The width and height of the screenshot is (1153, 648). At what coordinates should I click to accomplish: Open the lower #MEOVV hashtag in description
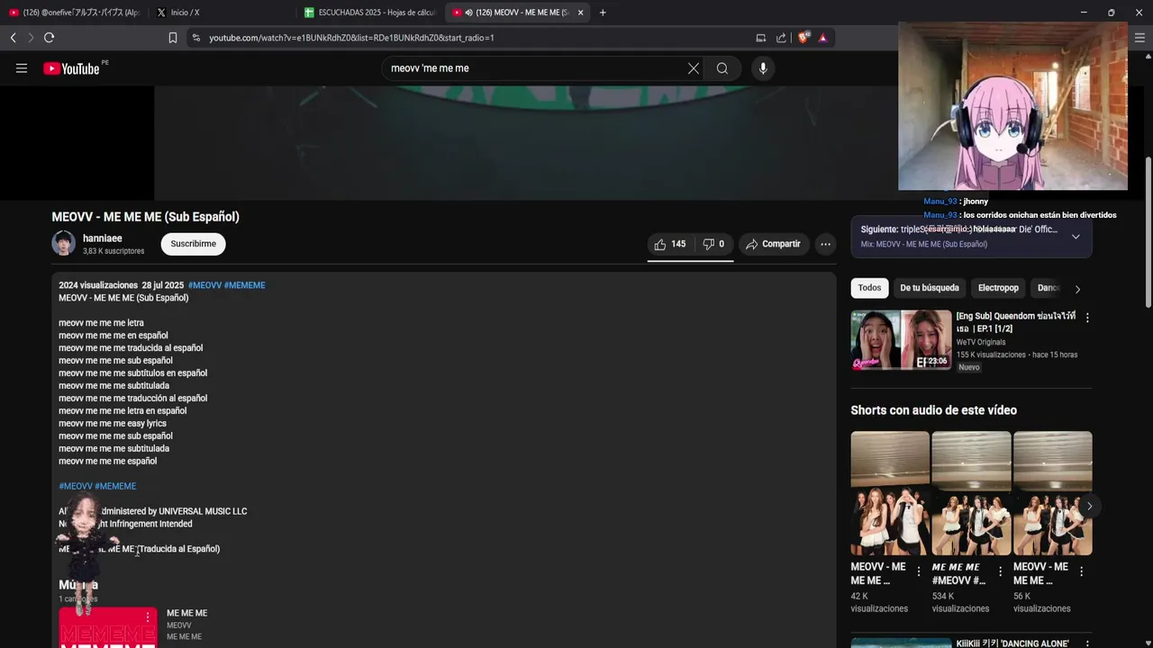(x=76, y=486)
